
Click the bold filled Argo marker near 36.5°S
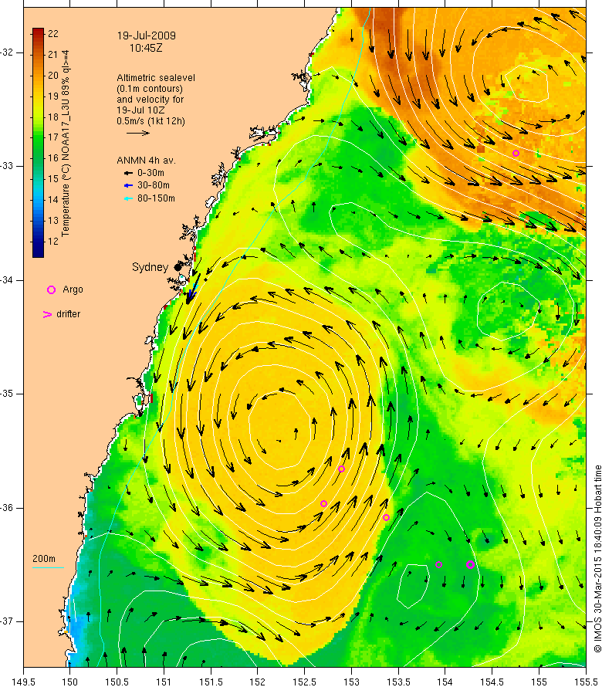(x=470, y=565)
